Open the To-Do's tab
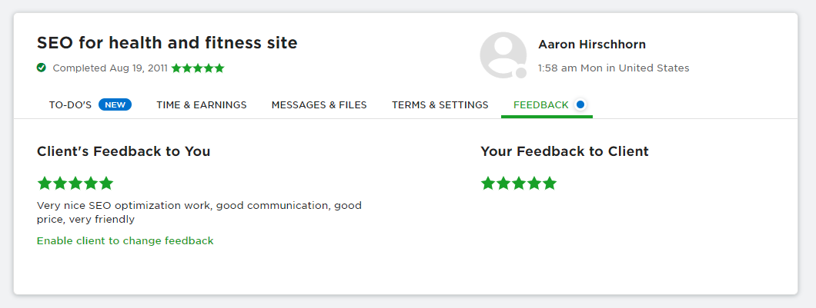The image size is (816, 308). (70, 104)
